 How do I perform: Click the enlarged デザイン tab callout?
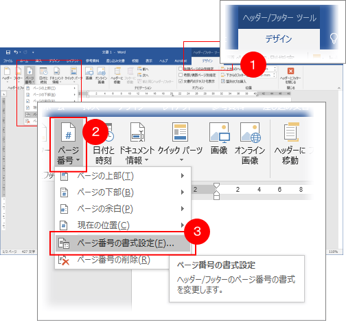[279, 38]
